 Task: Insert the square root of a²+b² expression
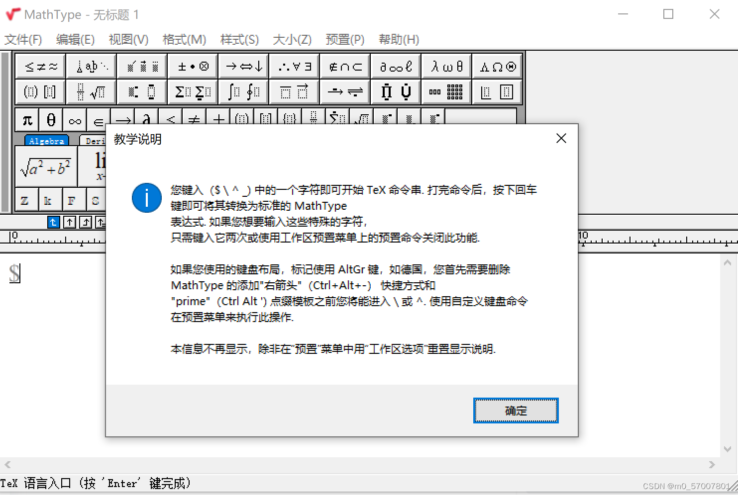pyautogui.click(x=46, y=166)
